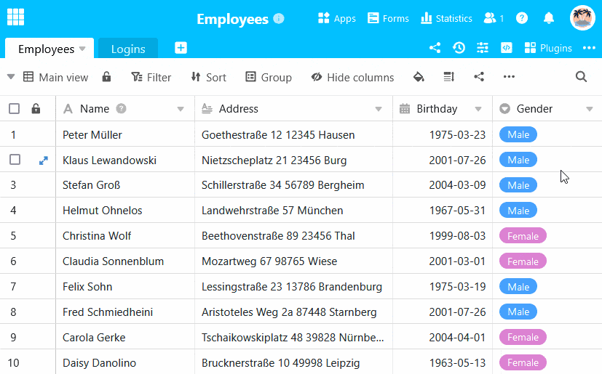This screenshot has width=602, height=374.
Task: Open the Statistics menu
Action: pyautogui.click(x=446, y=18)
